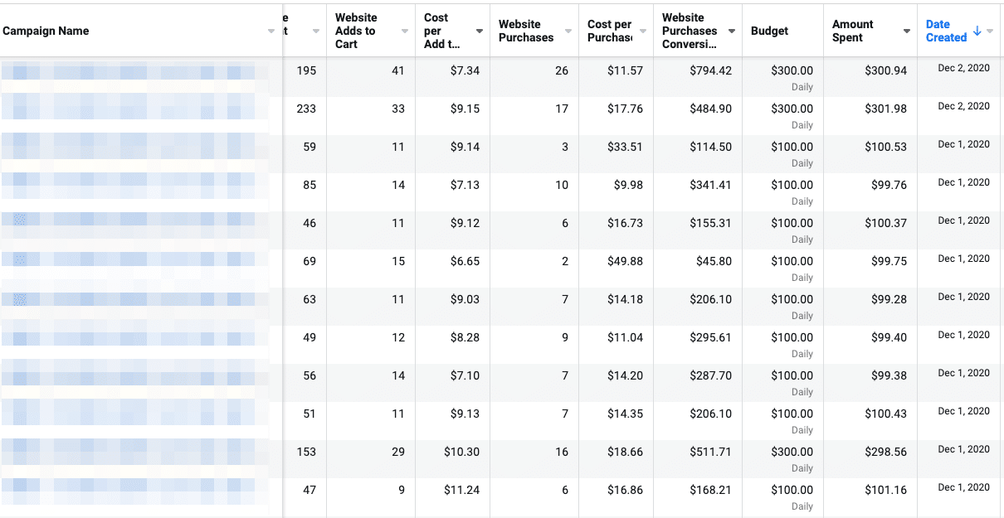1004x518 pixels.
Task: Click the Date Created descending sort arrow
Action: click(977, 31)
